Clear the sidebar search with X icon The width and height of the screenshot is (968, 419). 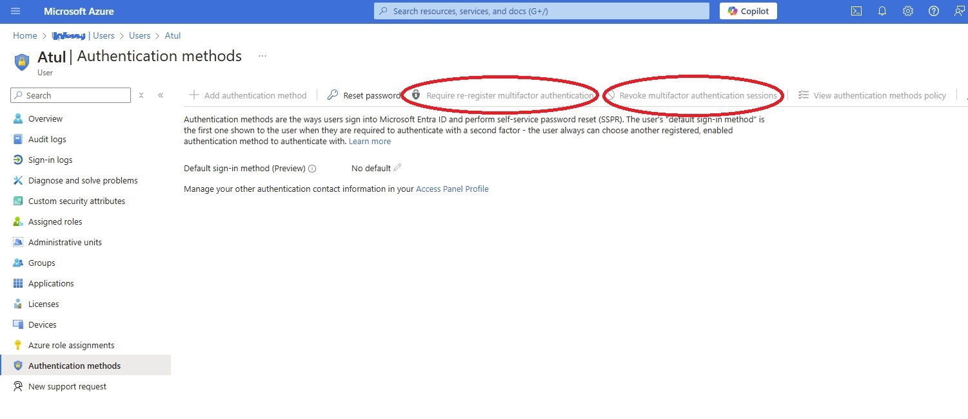coord(141,95)
